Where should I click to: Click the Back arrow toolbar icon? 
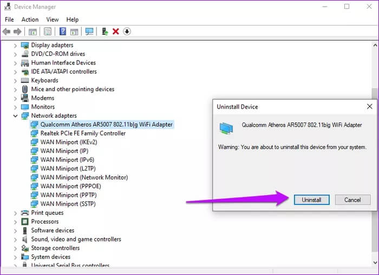[x=6, y=31]
